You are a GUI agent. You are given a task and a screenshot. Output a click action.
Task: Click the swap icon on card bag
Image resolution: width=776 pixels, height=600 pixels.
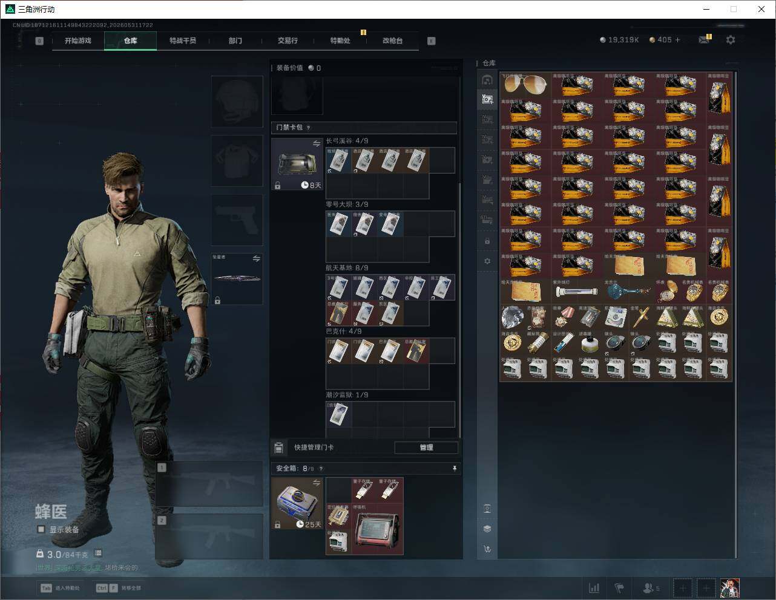(x=317, y=144)
